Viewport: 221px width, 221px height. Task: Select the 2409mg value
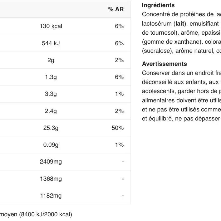pyautogui.click(x=51, y=162)
